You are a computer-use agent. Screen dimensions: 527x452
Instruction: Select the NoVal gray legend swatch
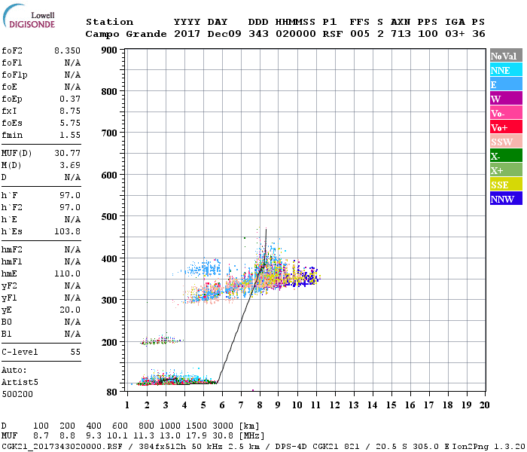pyautogui.click(x=506, y=56)
